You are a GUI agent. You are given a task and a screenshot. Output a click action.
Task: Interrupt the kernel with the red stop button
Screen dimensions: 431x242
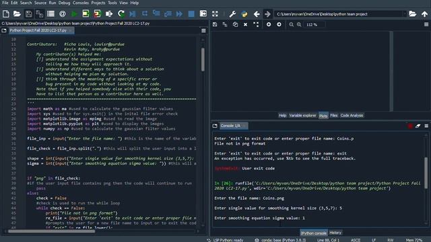coord(410,126)
